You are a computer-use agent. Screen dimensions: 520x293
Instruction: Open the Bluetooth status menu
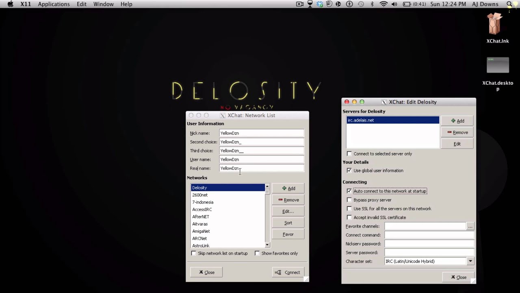tap(372, 4)
